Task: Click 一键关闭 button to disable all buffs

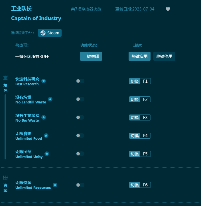Action: click(91, 56)
